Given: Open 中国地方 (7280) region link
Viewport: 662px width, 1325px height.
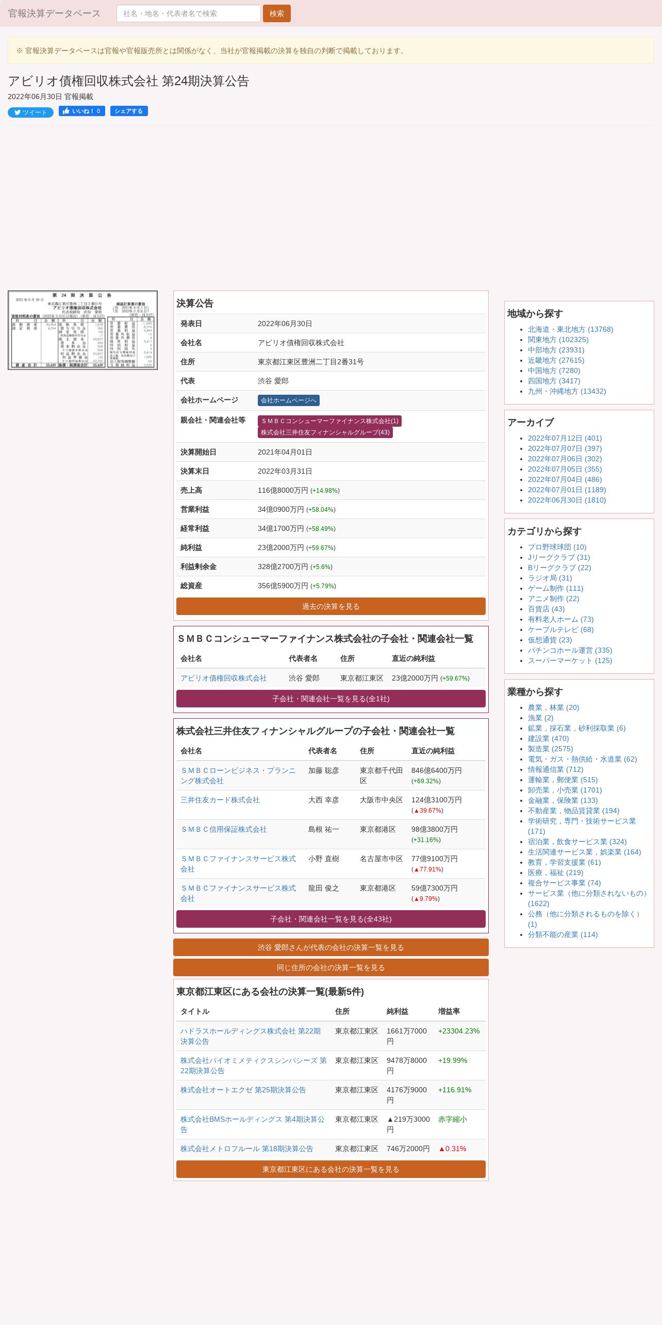Looking at the screenshot, I should click(554, 370).
